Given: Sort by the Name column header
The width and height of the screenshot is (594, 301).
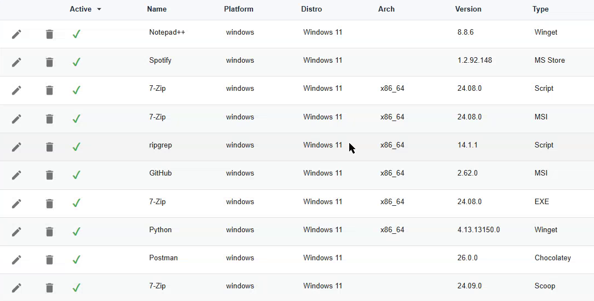Looking at the screenshot, I should tap(157, 9).
